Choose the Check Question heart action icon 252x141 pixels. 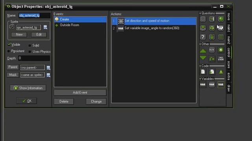(221, 28)
